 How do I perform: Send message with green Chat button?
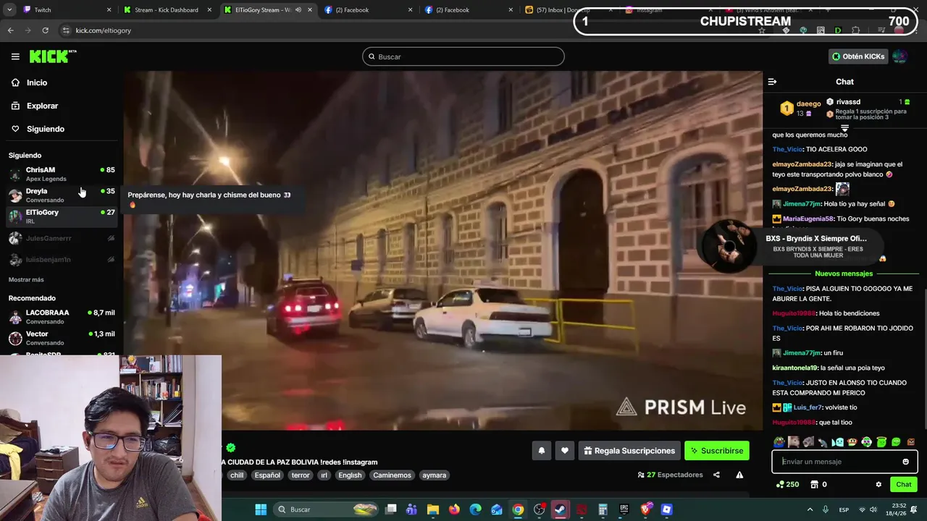[904, 485]
